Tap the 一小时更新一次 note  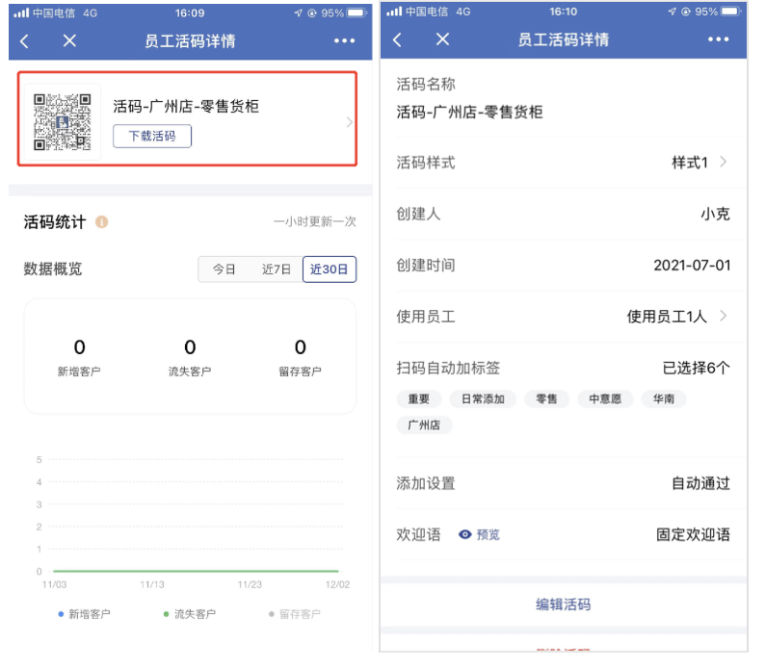coord(315,222)
